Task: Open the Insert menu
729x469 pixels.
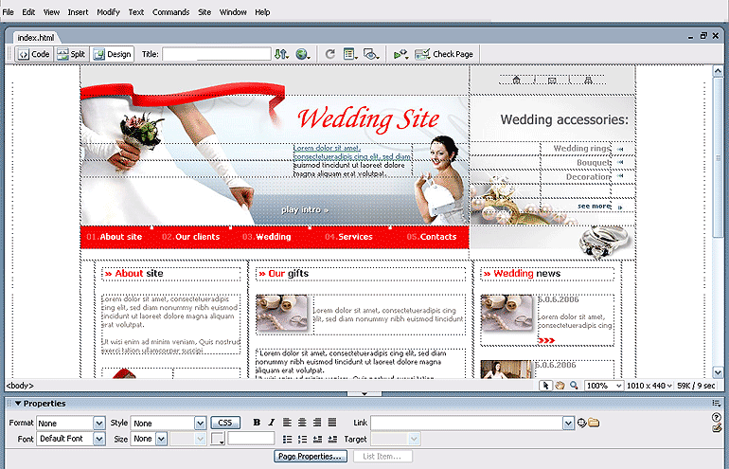Action: (78, 12)
